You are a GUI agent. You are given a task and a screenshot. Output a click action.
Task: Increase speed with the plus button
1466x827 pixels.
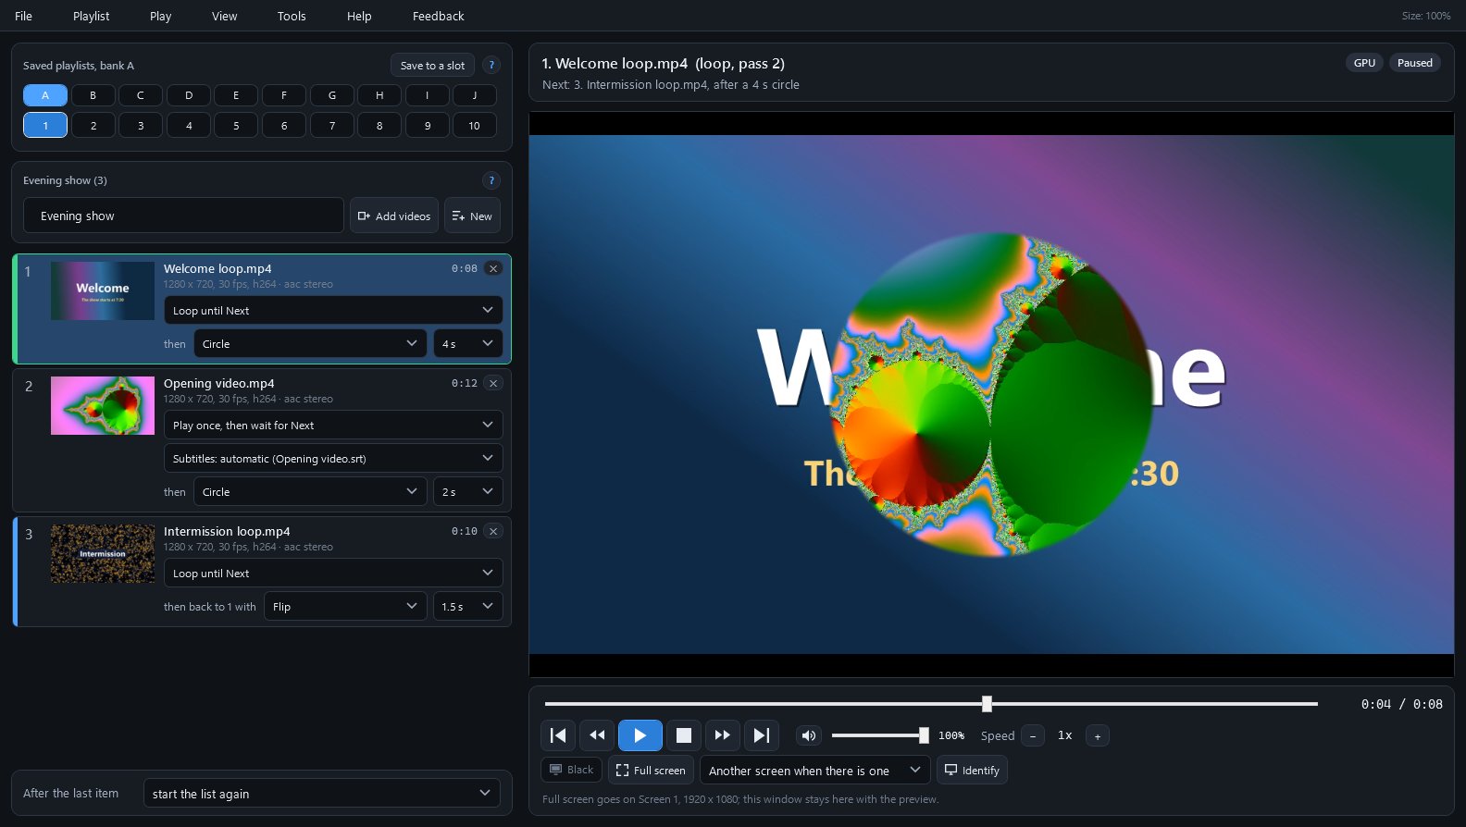point(1098,736)
